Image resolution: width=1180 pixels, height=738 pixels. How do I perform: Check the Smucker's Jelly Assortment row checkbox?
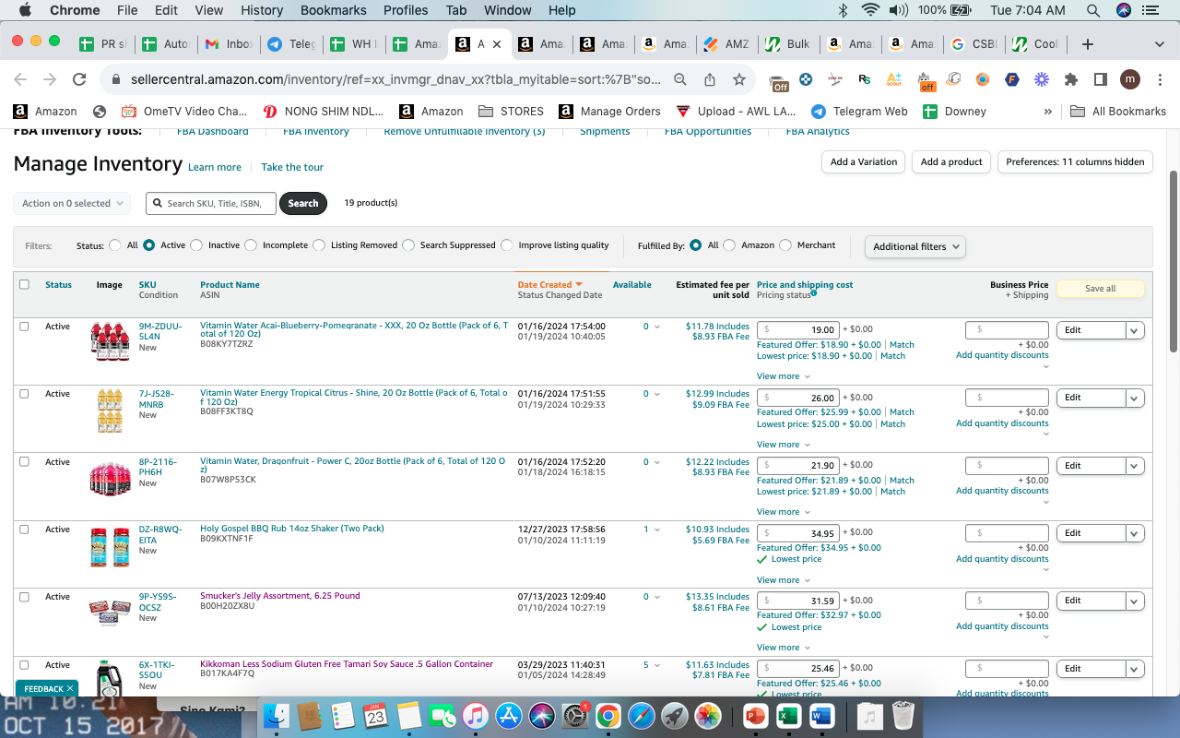tap(24, 597)
